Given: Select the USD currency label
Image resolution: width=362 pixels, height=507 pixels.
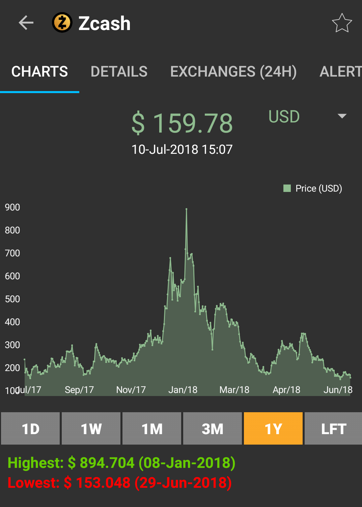Looking at the screenshot, I should [x=284, y=117].
